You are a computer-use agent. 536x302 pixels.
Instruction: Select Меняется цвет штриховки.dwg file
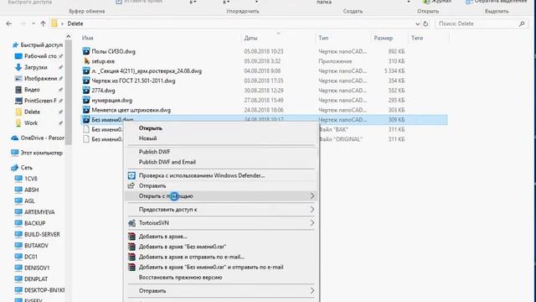click(x=131, y=110)
